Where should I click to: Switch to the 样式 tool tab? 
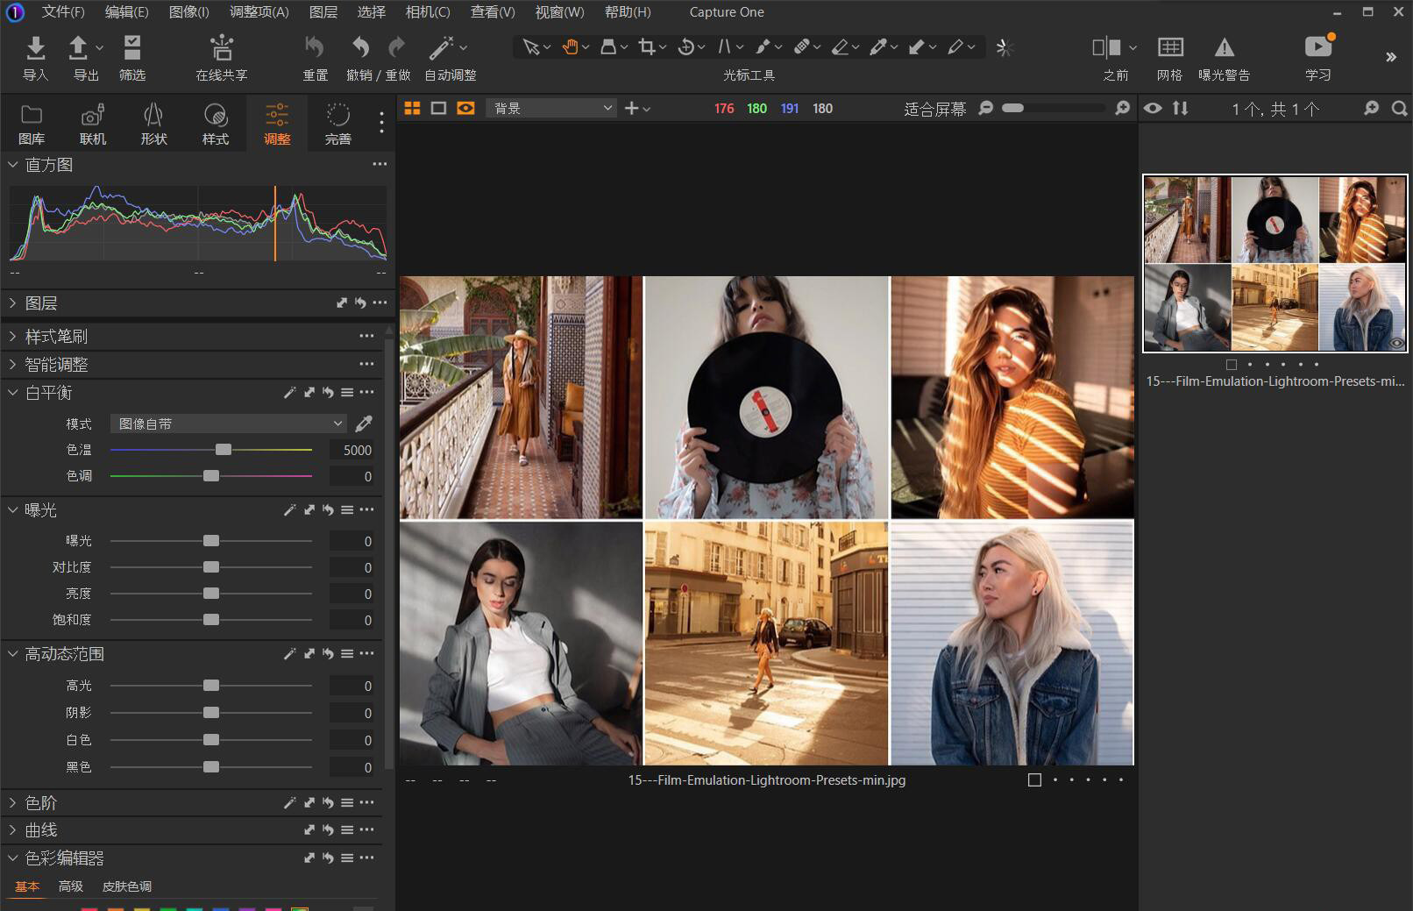[216, 124]
